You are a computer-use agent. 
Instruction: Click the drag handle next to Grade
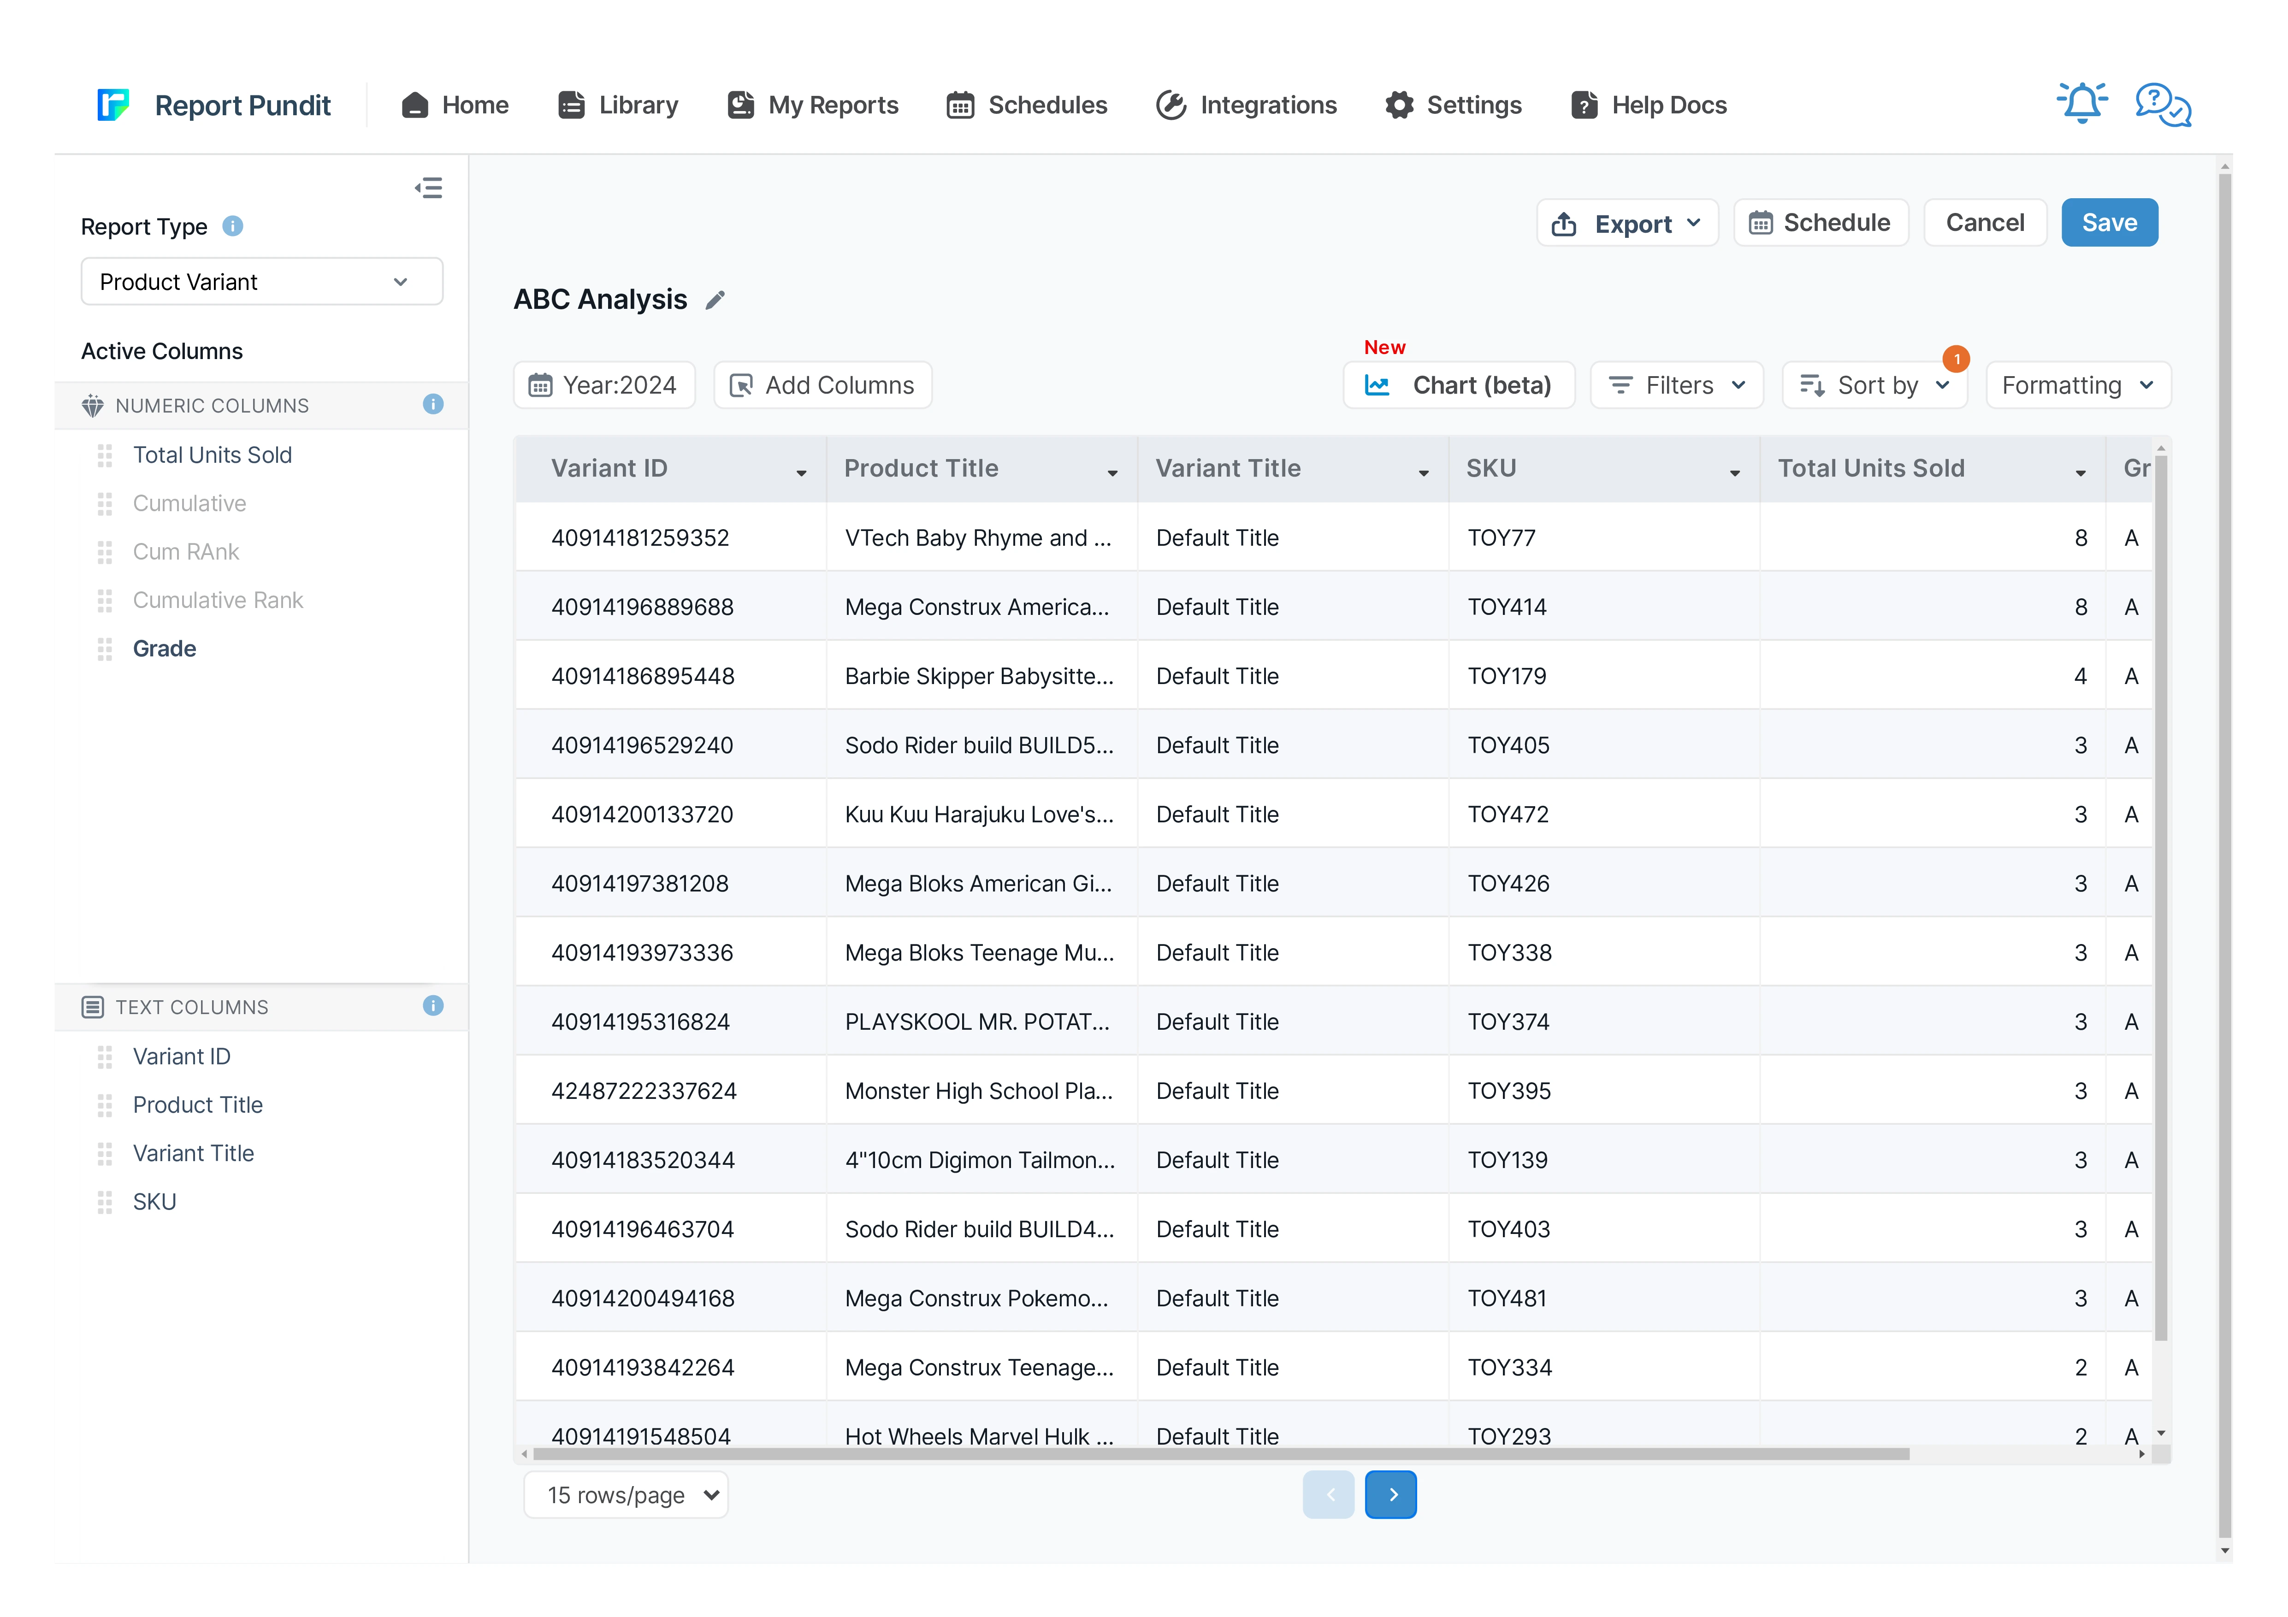tap(105, 649)
